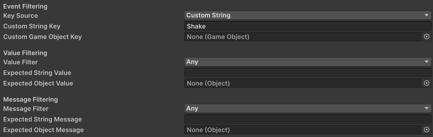
Task: Click the Message Filter property label
Action: 26,109
